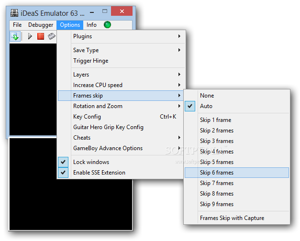This screenshot has height=241, width=300.
Task: Set frame skip to None
Action: click(237, 96)
